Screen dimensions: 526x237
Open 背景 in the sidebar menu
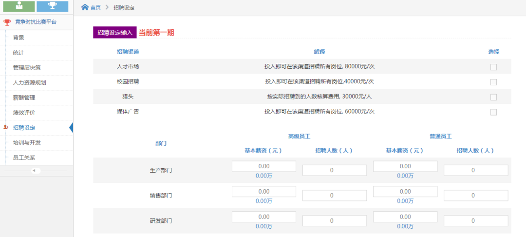click(x=19, y=38)
